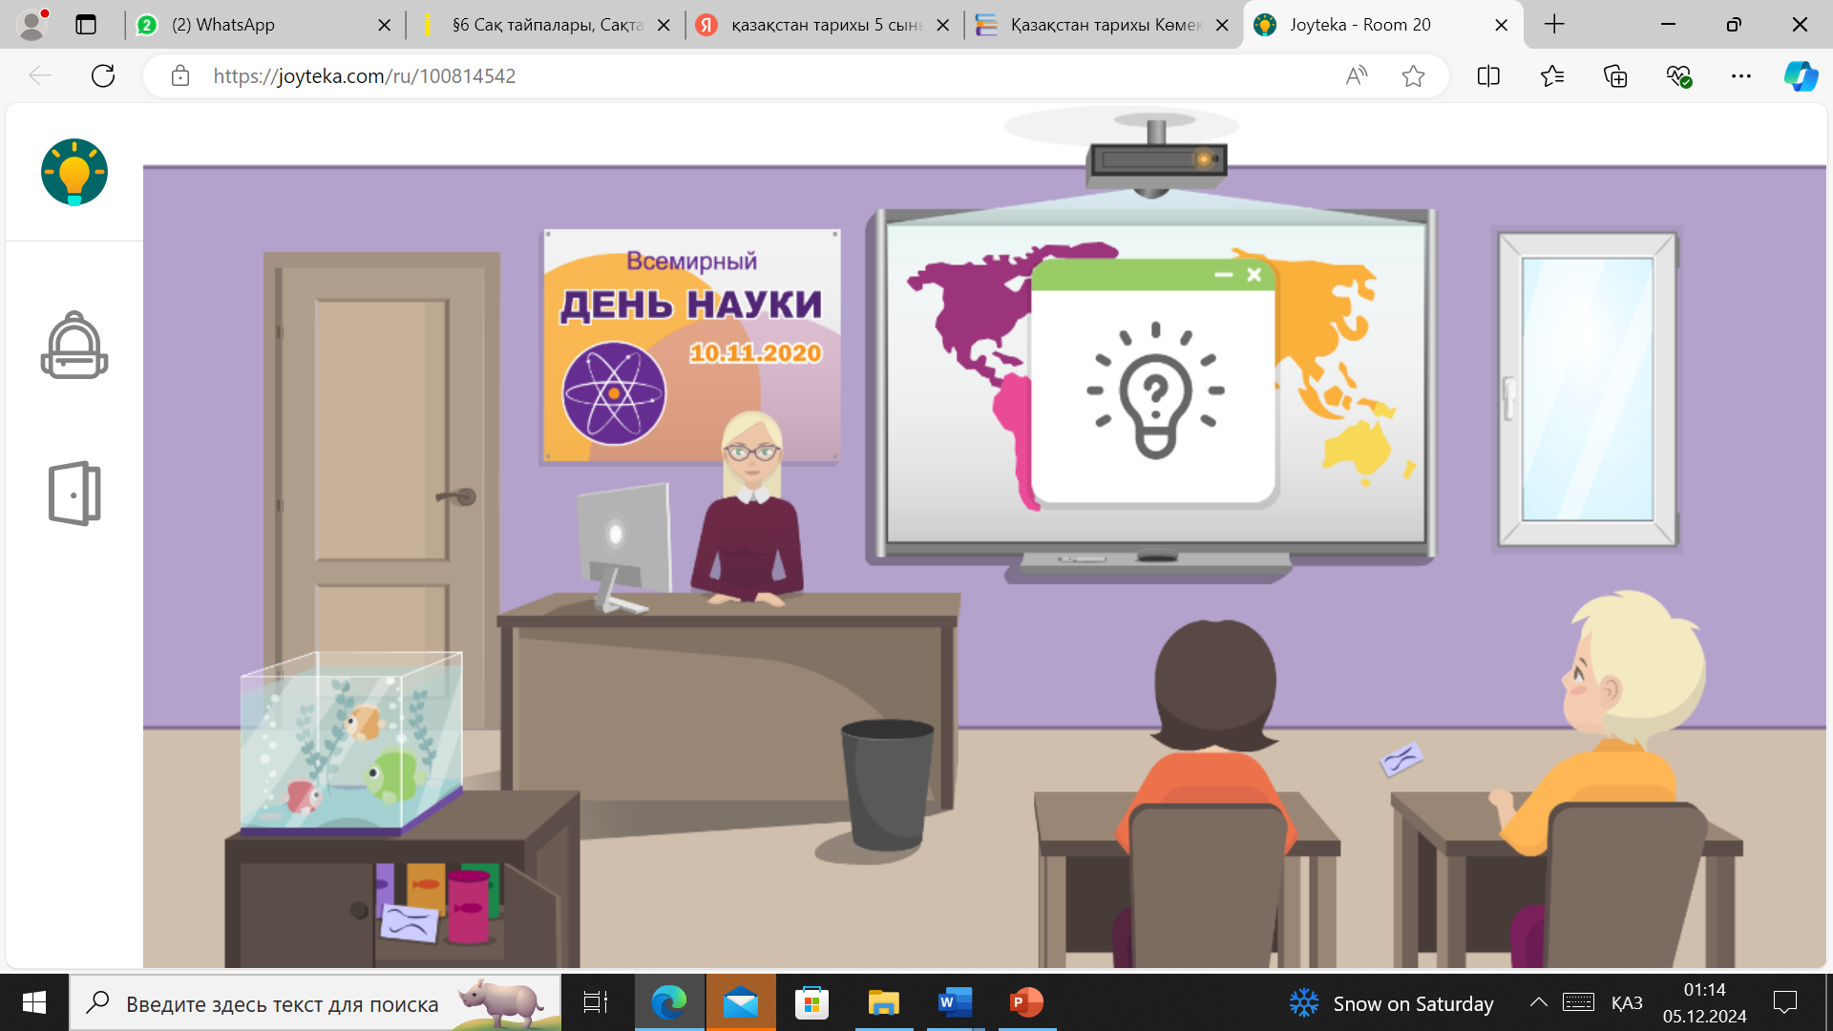Minimize the popup window on whiteboard
Image resolution: width=1833 pixels, height=1031 pixels.
pyautogui.click(x=1223, y=275)
